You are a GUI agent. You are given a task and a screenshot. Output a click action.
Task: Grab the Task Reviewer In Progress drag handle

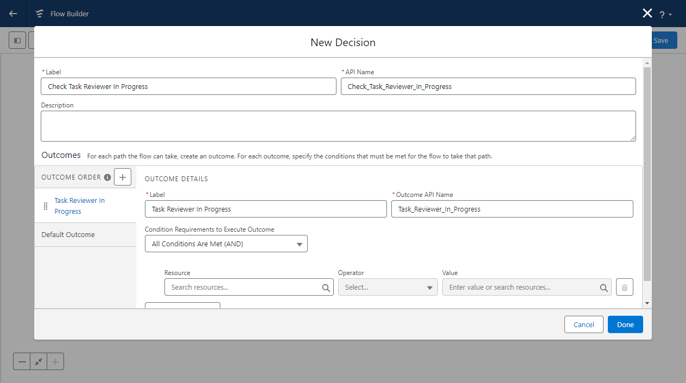coord(46,206)
